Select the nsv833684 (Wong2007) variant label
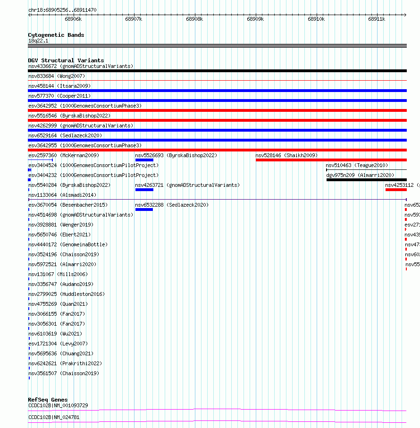The width and height of the screenshot is (420, 428). [x=57, y=76]
